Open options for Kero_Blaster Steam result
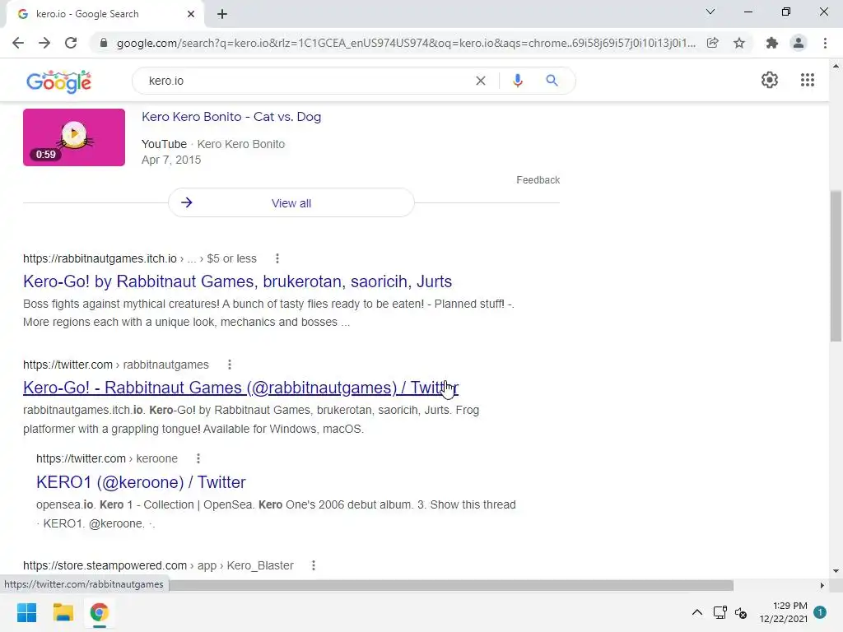The height and width of the screenshot is (632, 843). pos(314,565)
